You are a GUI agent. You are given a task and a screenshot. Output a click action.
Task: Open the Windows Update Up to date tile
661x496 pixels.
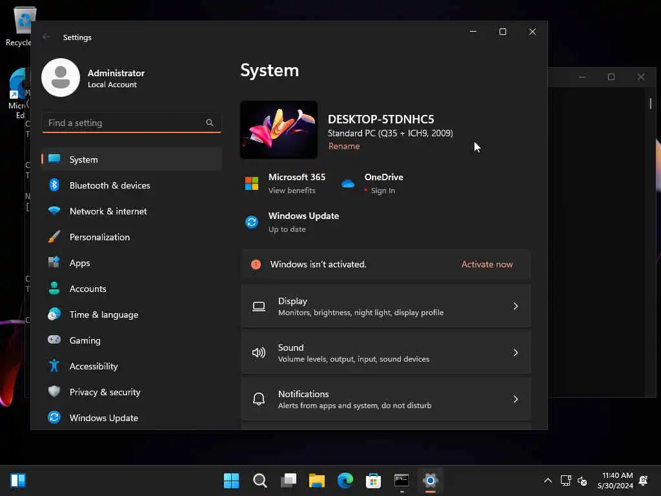click(x=292, y=222)
